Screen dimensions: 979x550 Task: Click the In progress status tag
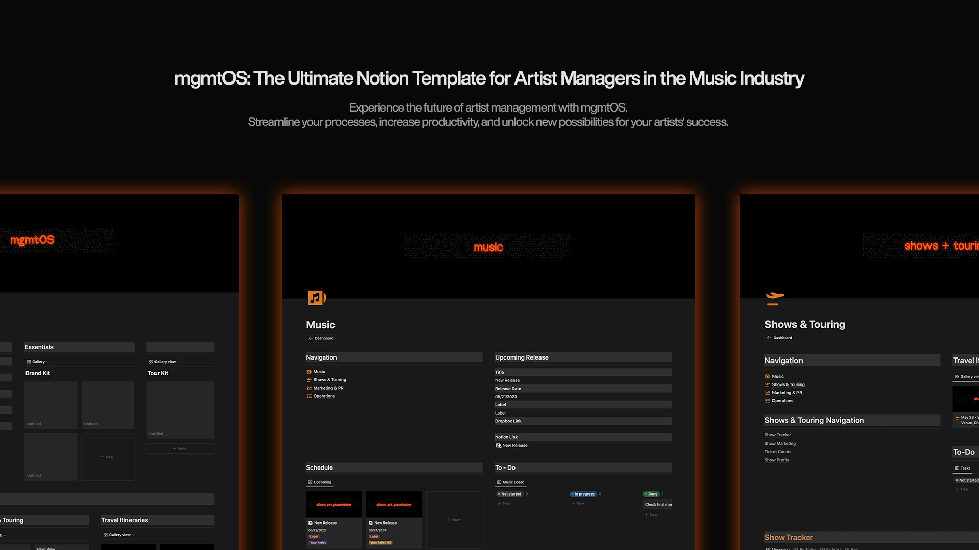click(x=583, y=494)
